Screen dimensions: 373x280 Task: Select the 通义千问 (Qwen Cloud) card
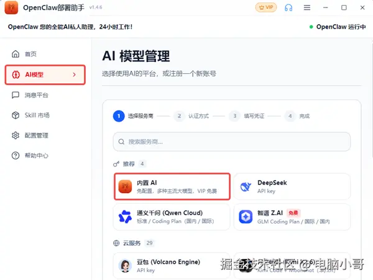pos(172,217)
